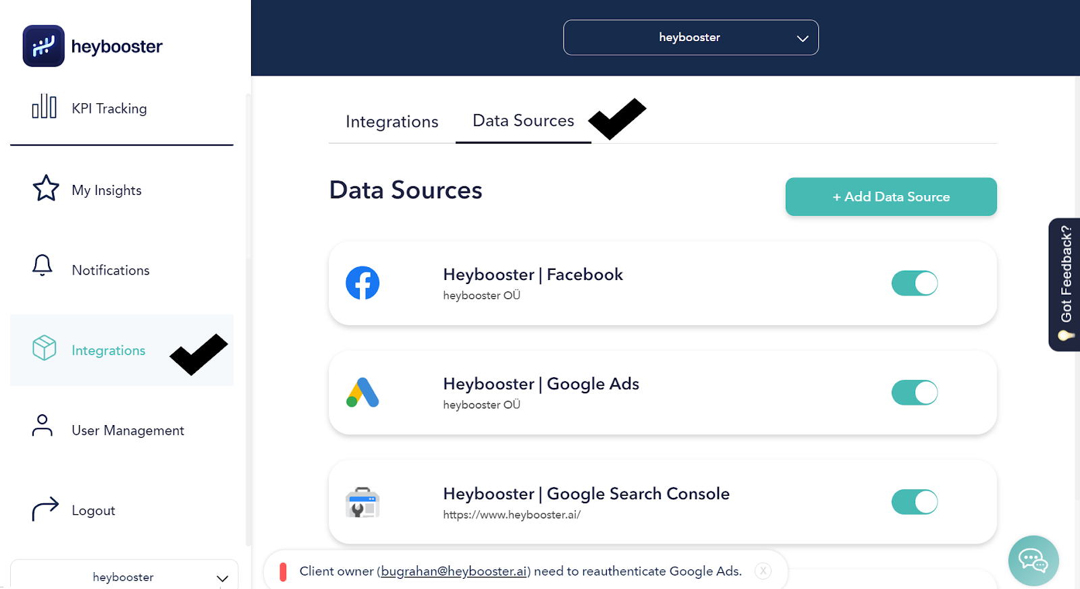Click the My Insights star icon

tap(45, 188)
